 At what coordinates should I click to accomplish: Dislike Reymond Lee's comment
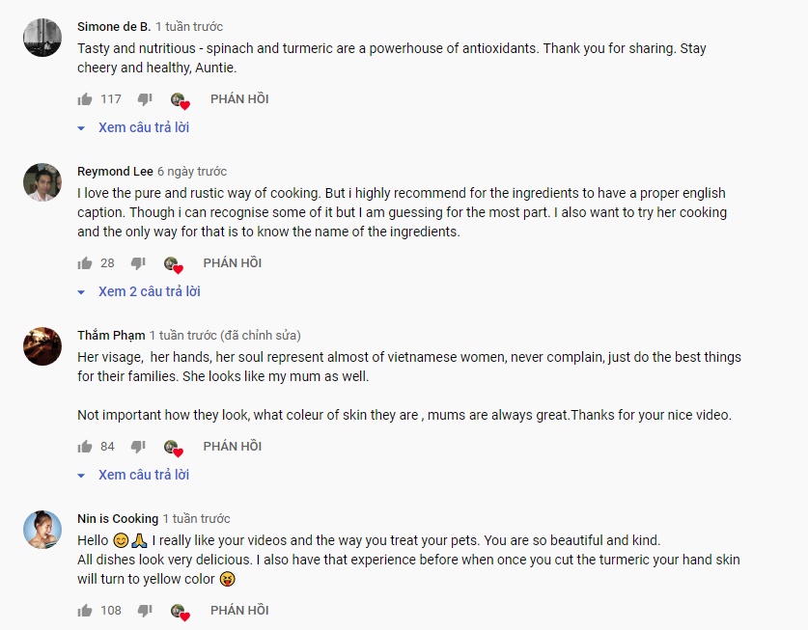[138, 263]
